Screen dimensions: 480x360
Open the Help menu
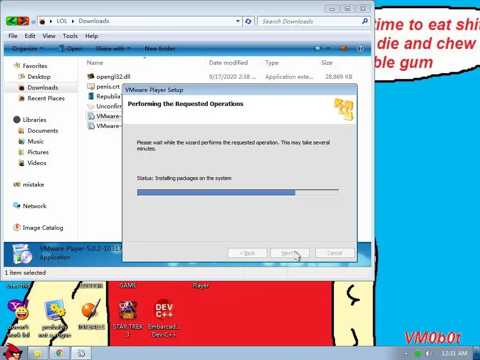[91, 36]
